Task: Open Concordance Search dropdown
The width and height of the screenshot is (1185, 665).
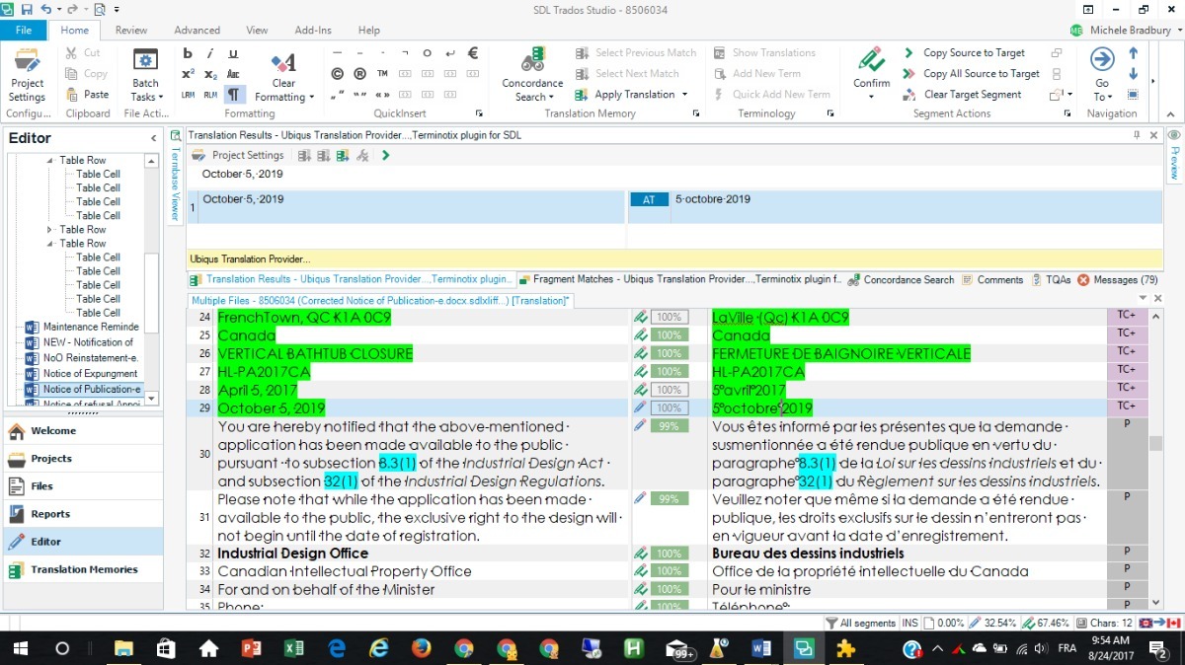Action: point(532,76)
